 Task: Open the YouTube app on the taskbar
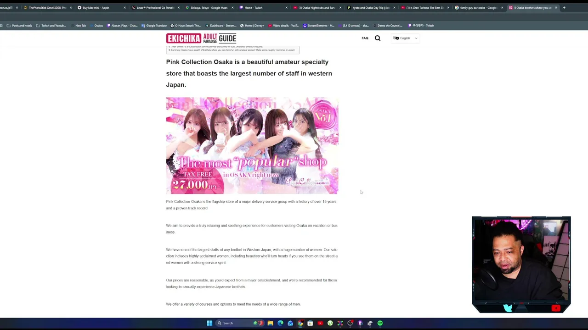pyautogui.click(x=320, y=323)
